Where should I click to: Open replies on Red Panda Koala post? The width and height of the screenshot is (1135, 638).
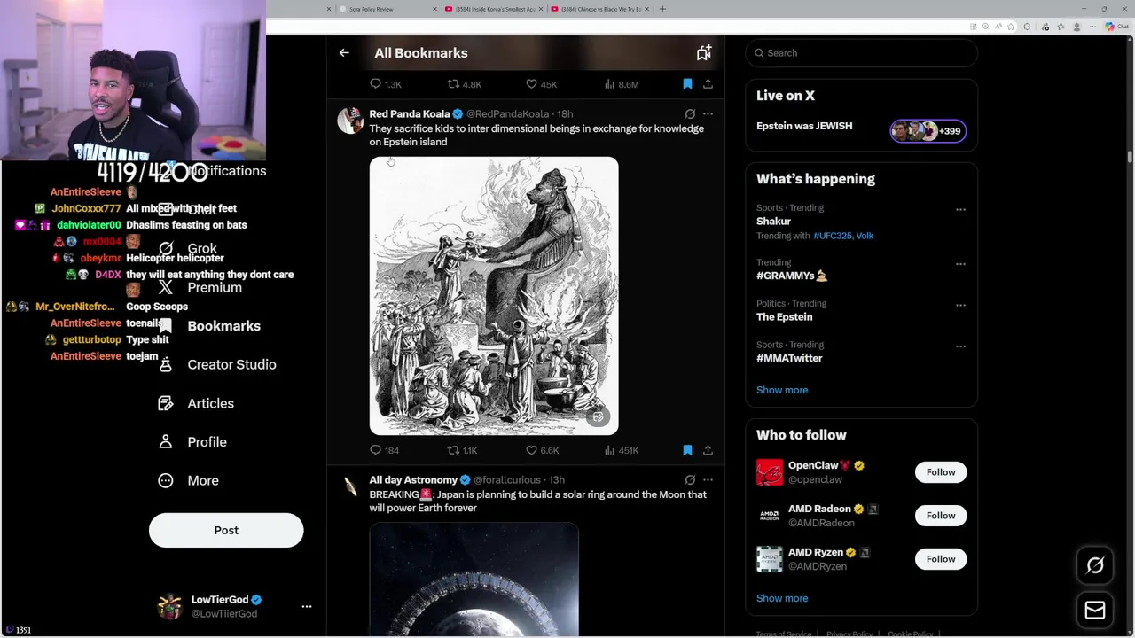click(x=384, y=450)
